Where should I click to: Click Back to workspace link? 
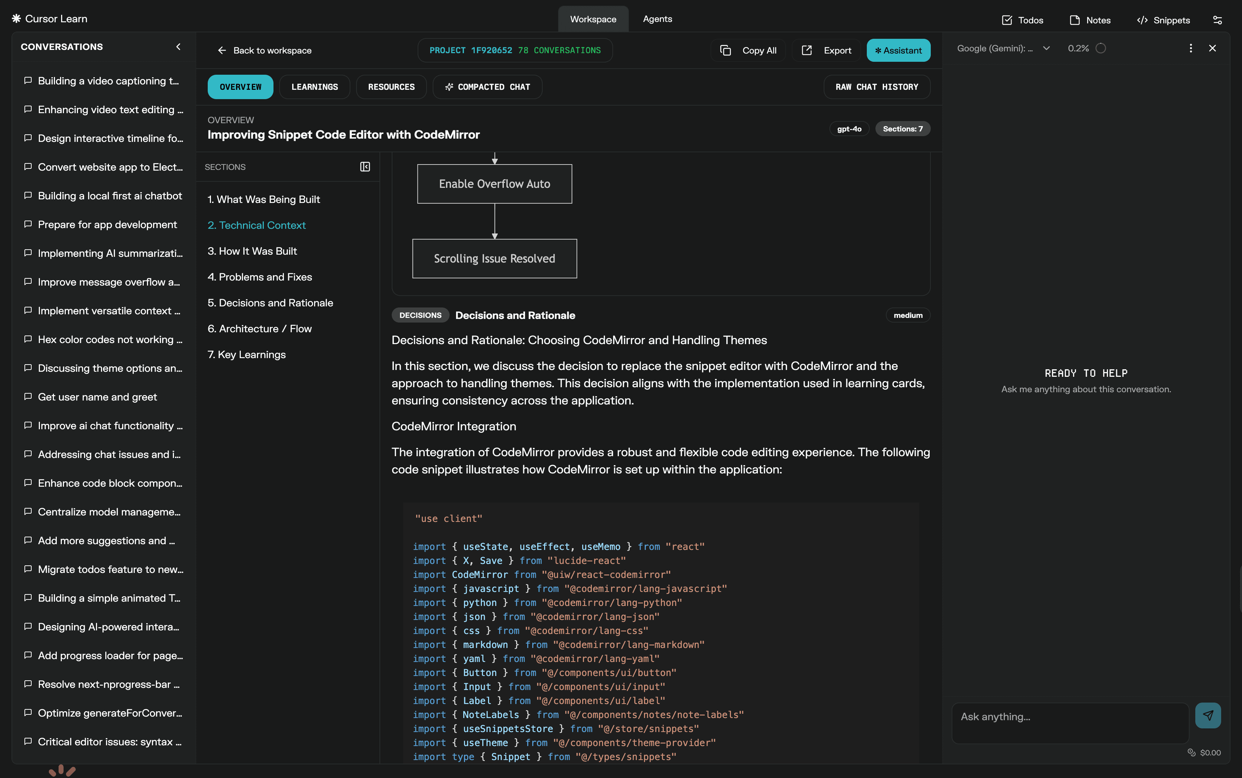pyautogui.click(x=264, y=50)
